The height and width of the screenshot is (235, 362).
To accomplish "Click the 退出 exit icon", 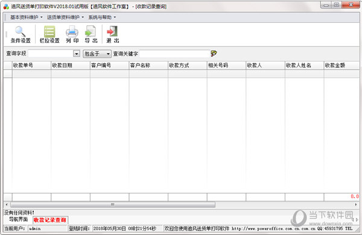I will [x=112, y=34].
